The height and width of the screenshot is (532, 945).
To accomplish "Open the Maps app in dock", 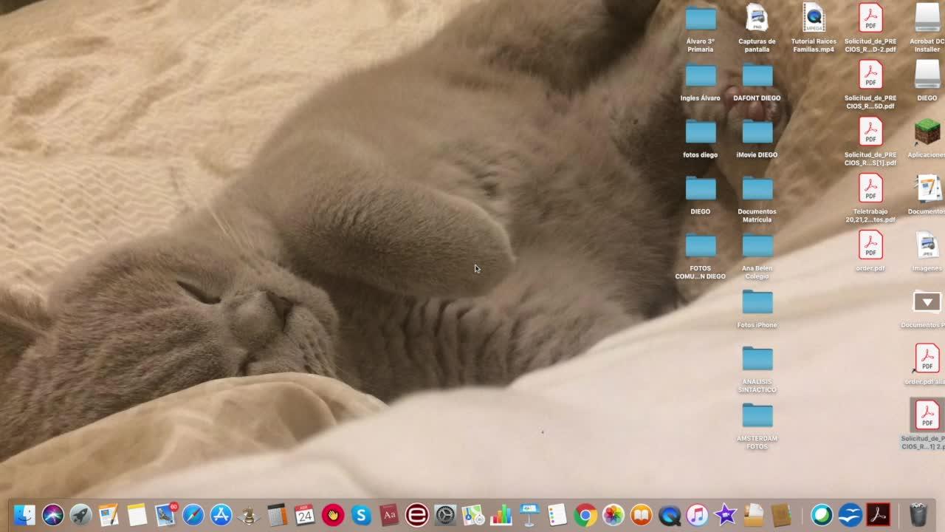I will tap(473, 514).
